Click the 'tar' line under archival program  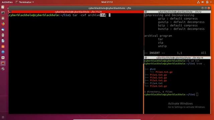tap(160, 39)
